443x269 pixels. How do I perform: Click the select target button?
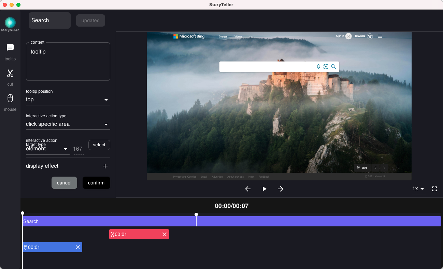coord(99,145)
